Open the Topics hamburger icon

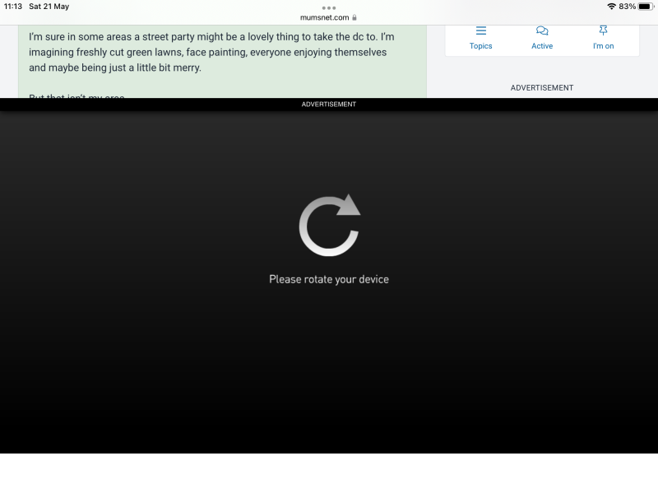pyautogui.click(x=481, y=30)
